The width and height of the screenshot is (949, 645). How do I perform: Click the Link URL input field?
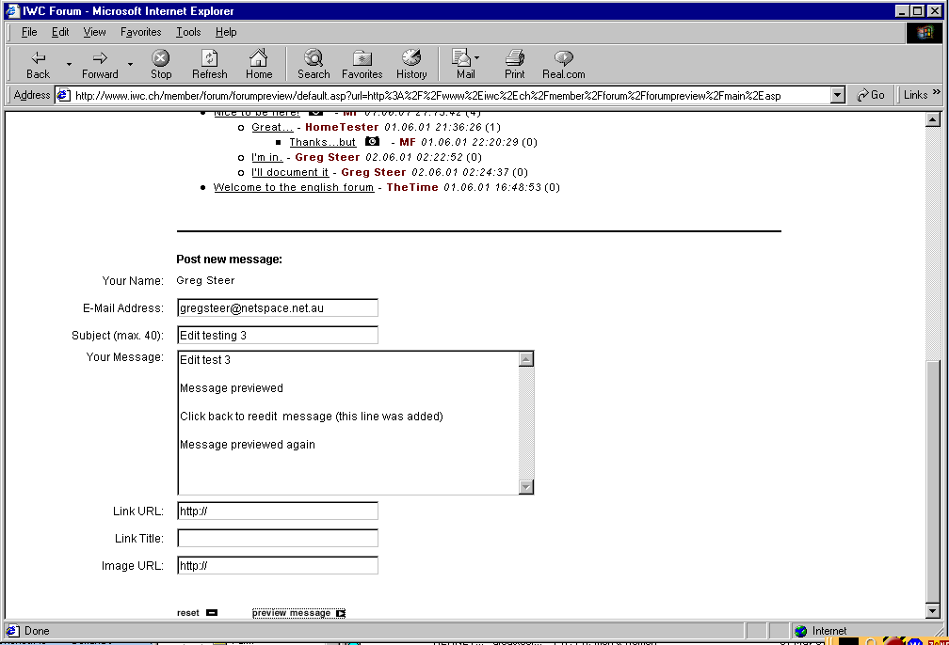(x=278, y=511)
